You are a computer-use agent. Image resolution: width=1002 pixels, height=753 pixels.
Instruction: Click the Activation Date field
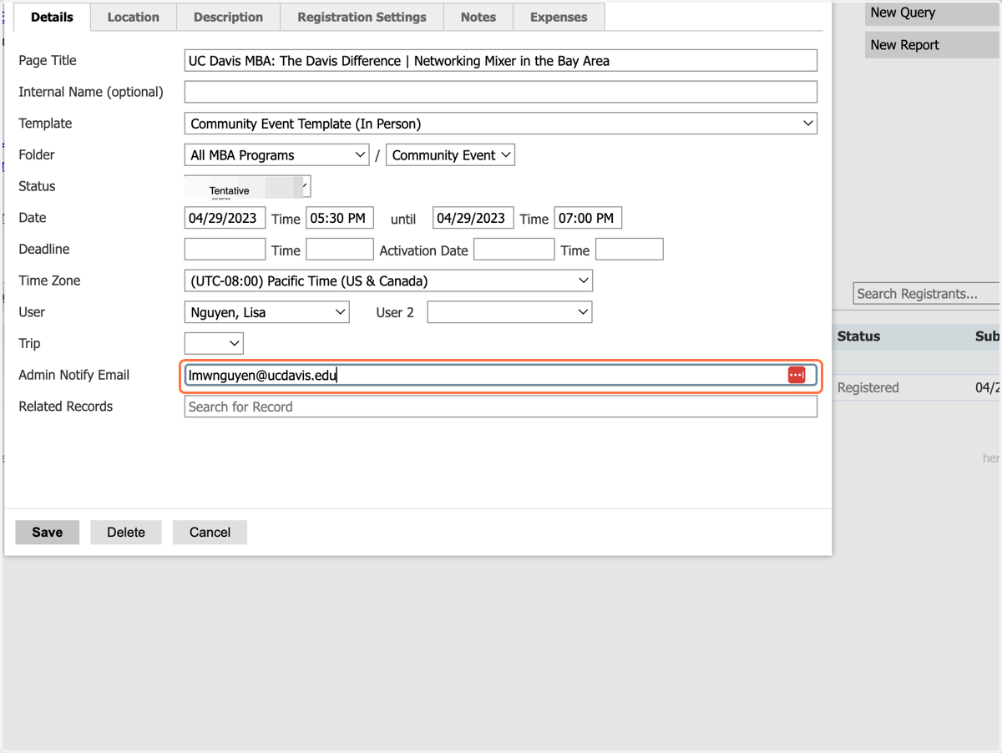[514, 250]
